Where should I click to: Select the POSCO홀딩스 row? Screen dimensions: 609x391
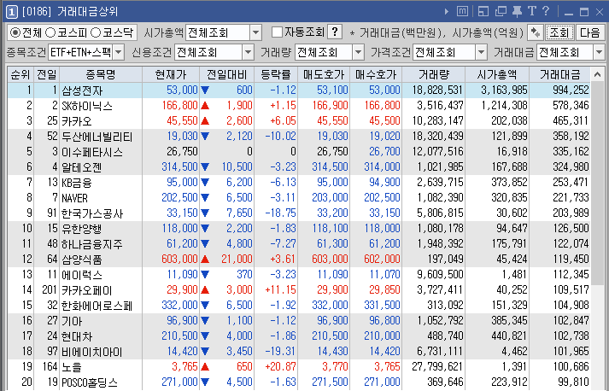(299, 382)
